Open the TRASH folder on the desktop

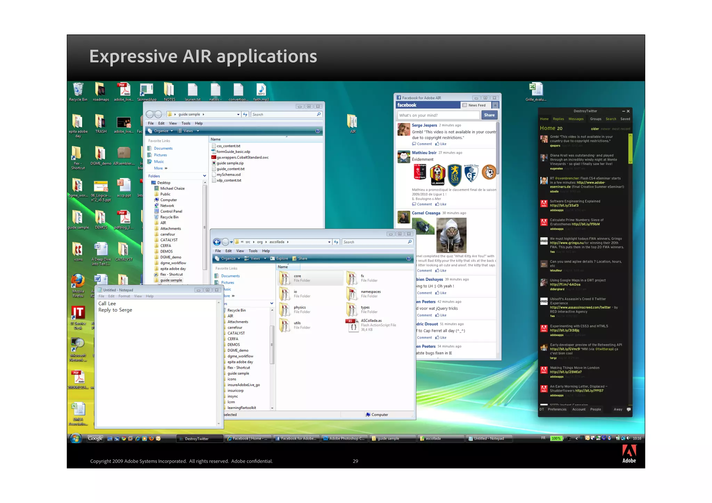click(x=101, y=124)
